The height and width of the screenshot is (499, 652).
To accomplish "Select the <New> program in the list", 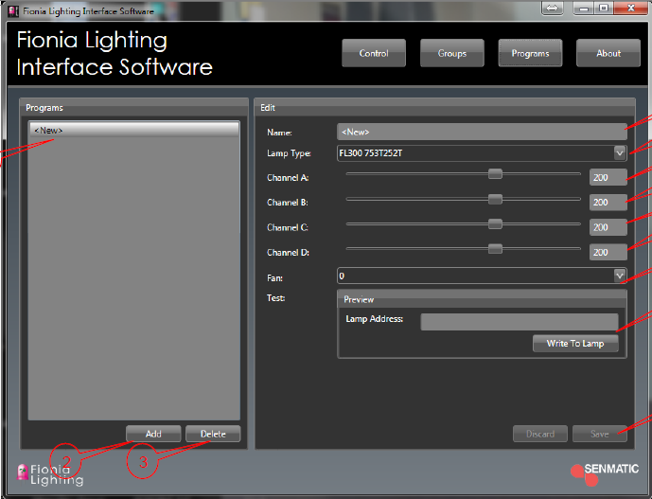I will pyautogui.click(x=133, y=131).
